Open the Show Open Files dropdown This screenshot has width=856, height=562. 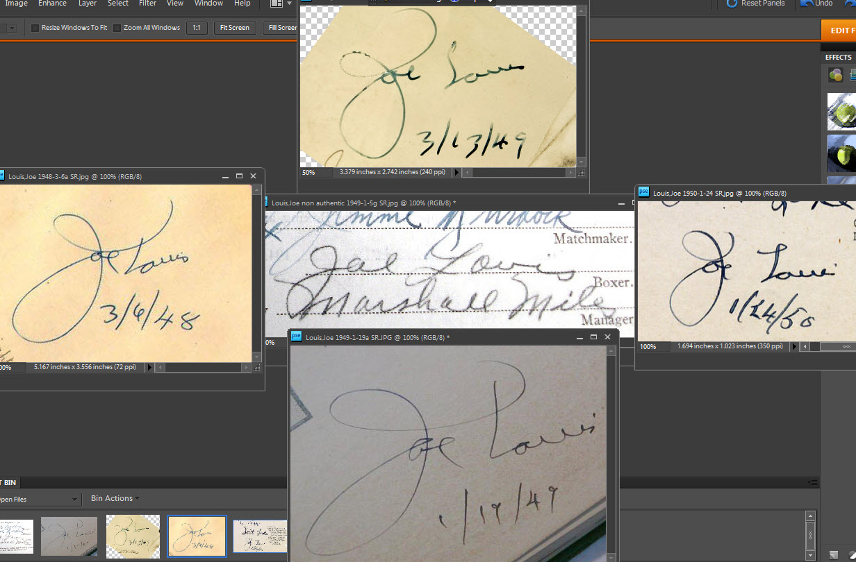[40, 500]
